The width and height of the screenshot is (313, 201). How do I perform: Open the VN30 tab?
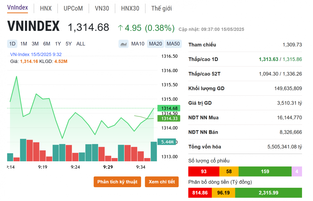click(102, 8)
